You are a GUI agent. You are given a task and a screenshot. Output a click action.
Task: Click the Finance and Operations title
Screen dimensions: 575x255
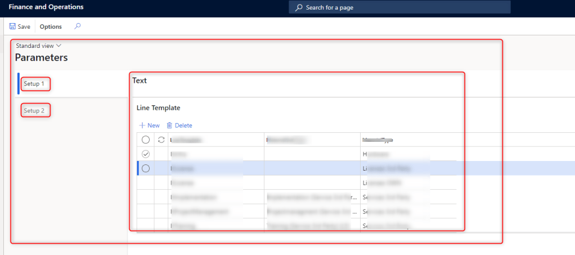coord(46,7)
